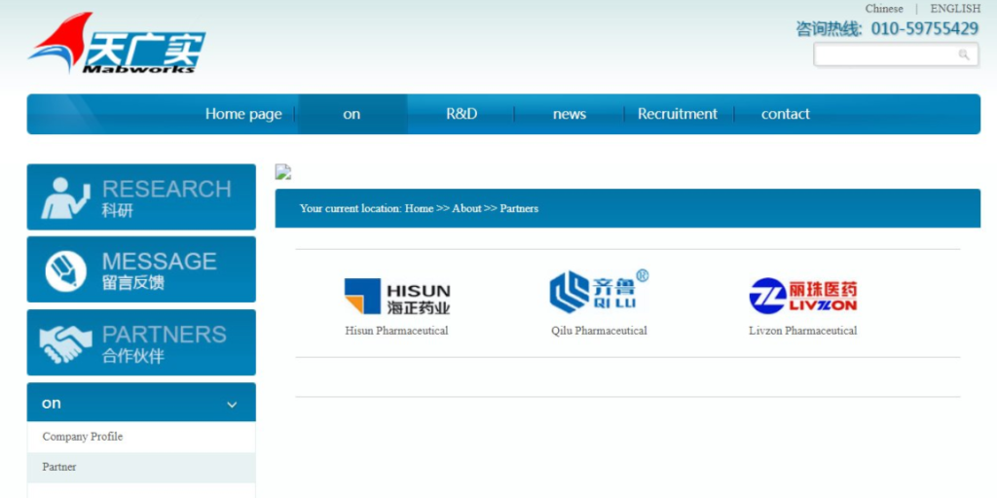
Task: Click the RESEARCH banner heading
Action: pos(166,190)
